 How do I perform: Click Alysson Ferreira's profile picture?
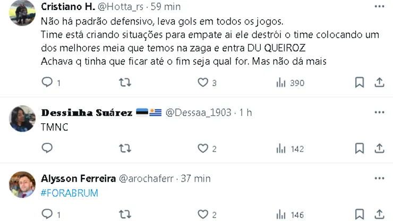pos(22,185)
